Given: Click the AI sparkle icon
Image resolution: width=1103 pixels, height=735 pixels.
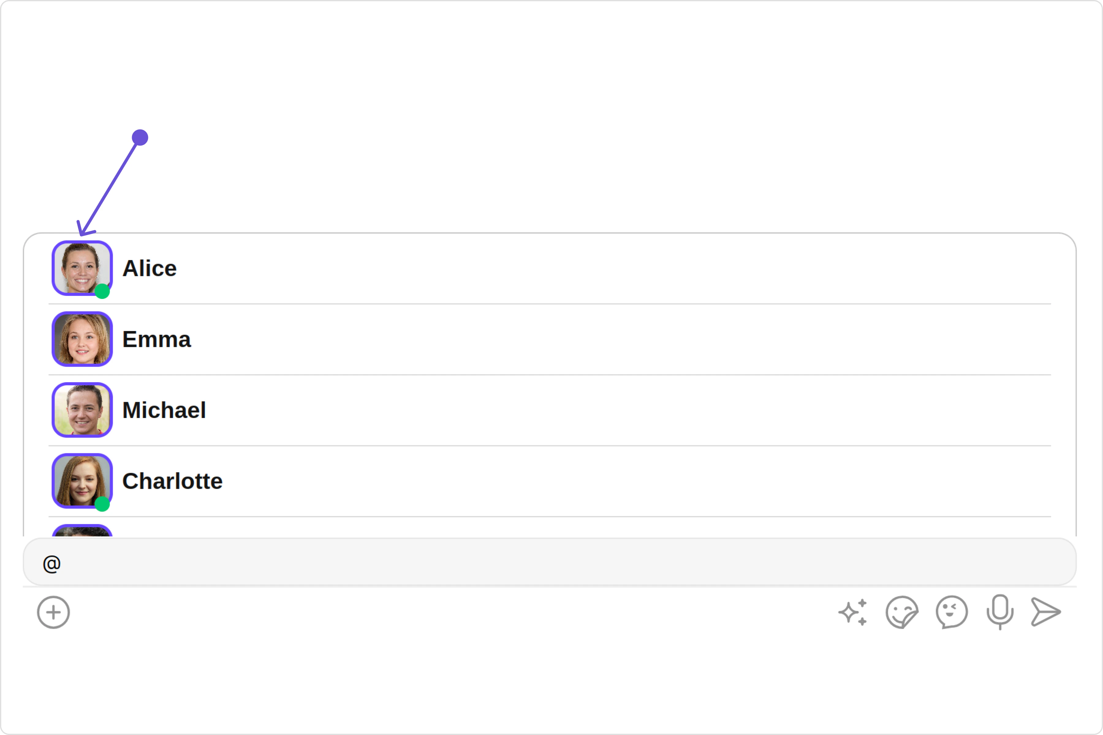Looking at the screenshot, I should pos(853,612).
